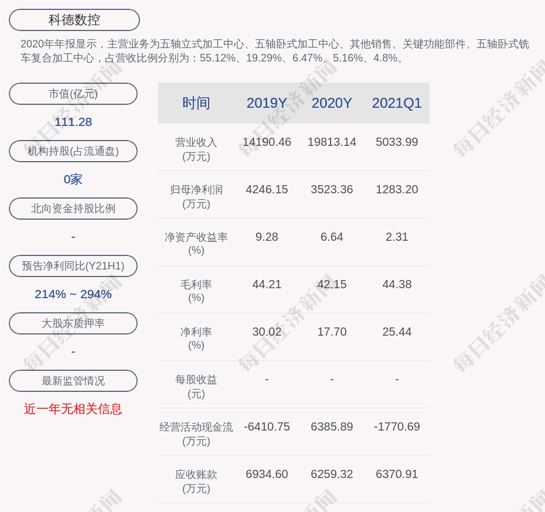Click the 最新监管情况 pill

point(73,381)
